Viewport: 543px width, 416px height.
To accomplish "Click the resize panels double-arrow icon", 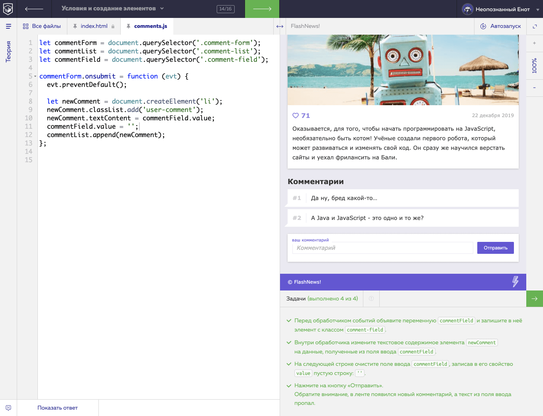I will [280, 26].
